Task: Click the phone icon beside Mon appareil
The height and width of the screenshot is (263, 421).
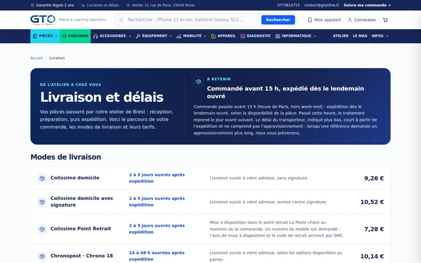Action: pyautogui.click(x=310, y=20)
